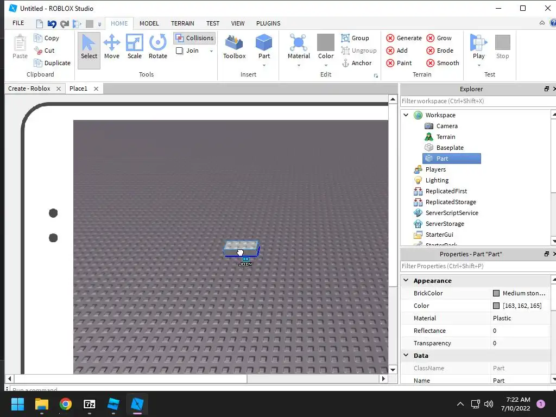Open the Play mode dropdown arrow
Screen dimensions: 556x417
tap(479, 65)
